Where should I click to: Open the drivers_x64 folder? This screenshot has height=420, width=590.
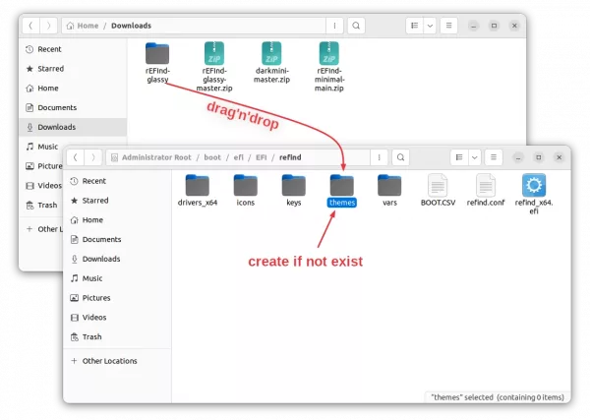pos(197,185)
